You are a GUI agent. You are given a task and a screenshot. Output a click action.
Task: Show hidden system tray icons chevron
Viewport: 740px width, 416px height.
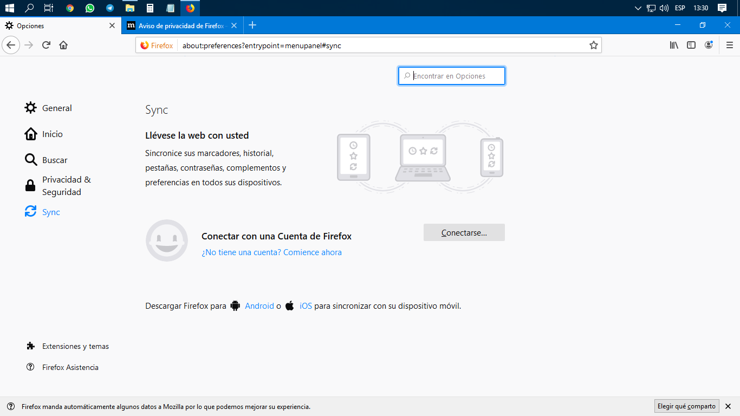click(638, 8)
